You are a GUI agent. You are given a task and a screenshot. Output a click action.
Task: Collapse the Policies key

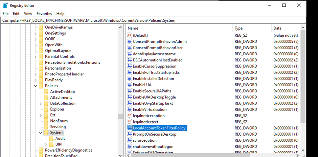(x=36, y=86)
